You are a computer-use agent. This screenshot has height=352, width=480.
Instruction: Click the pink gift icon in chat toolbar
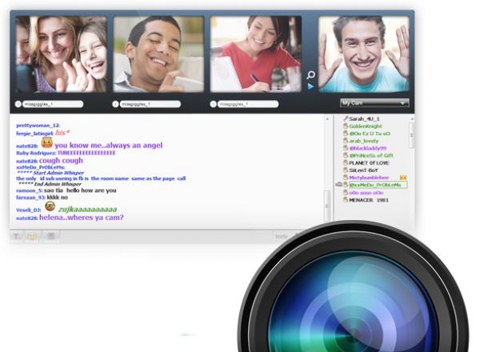(x=51, y=236)
